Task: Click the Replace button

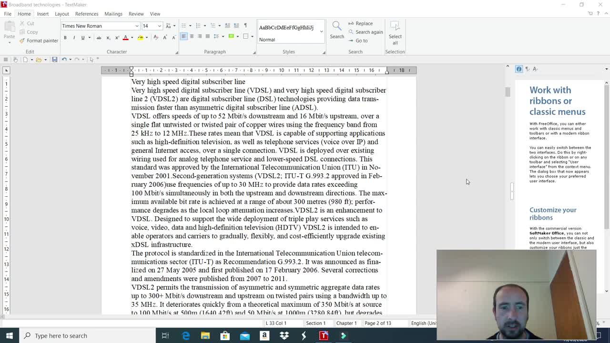Action: pyautogui.click(x=360, y=23)
